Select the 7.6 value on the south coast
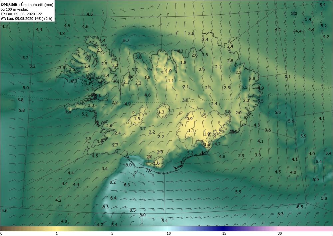 (149, 170)
